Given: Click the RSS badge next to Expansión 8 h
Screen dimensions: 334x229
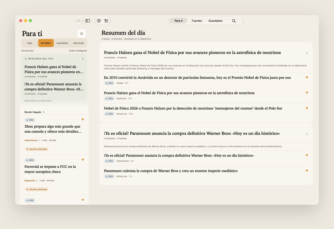Looking at the screenshot, I should tap(109, 99).
